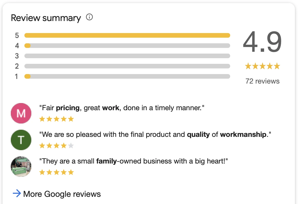The height and width of the screenshot is (204, 298).
Task: Click the Review summary info icon
Action: coord(89,17)
